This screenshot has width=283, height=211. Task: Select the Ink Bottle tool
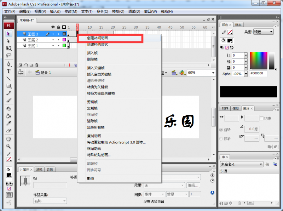[x=8, y=109]
